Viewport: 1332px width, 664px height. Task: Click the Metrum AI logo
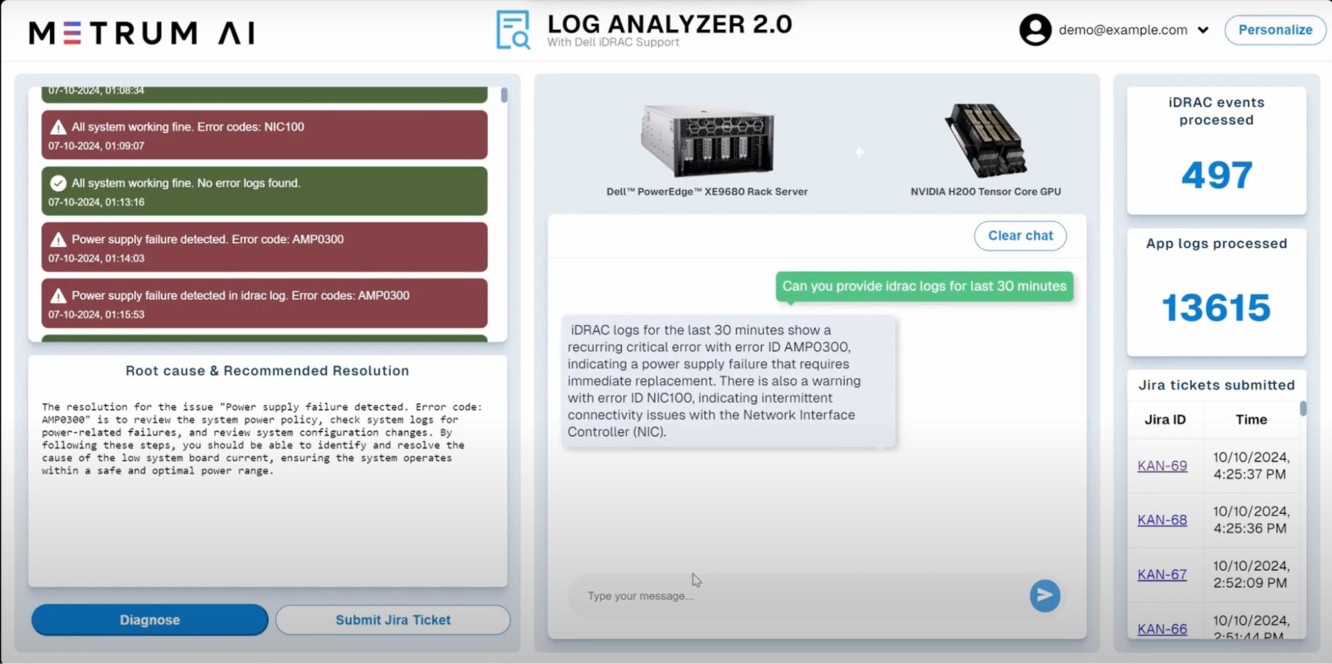(142, 33)
